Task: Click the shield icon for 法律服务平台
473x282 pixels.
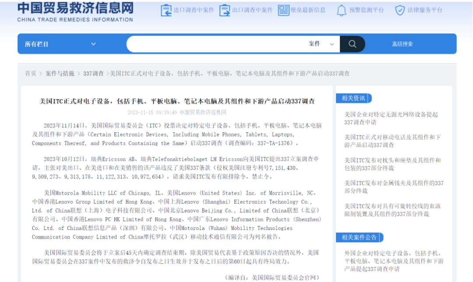Action: tap(400, 10)
